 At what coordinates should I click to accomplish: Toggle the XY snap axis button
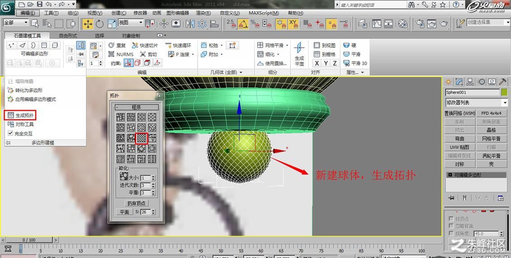(293, 24)
